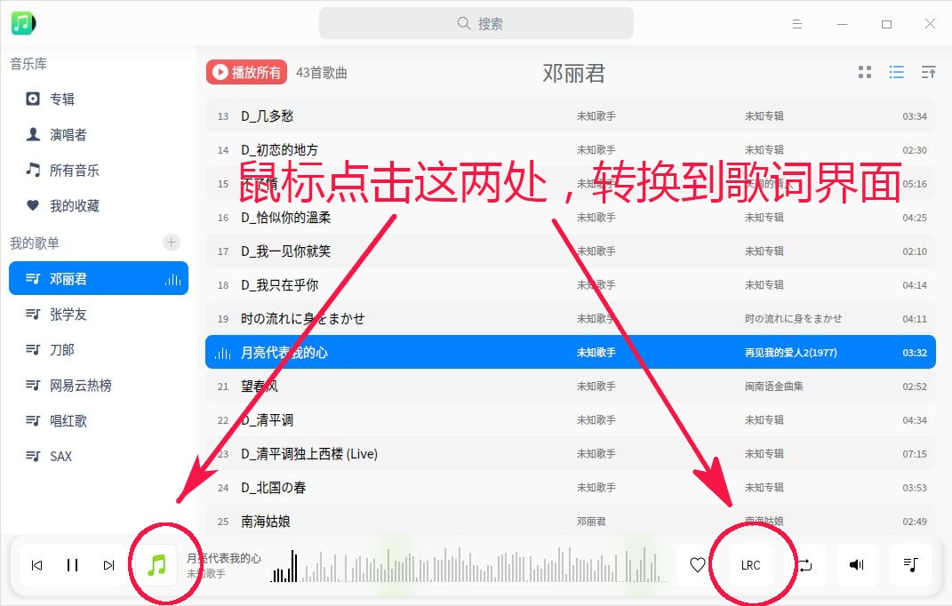This screenshot has width=952, height=606.
Task: Click the 专辑 disc icon in sidebar
Action: 33,99
